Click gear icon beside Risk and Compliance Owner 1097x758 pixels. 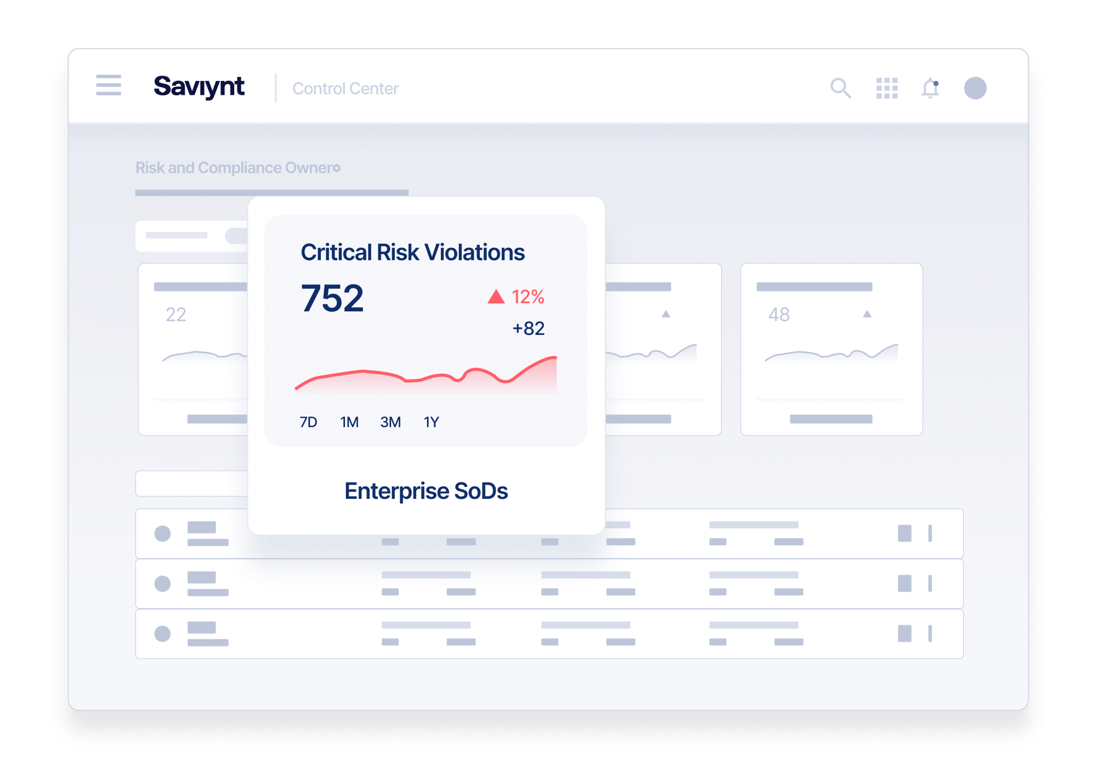tap(337, 168)
